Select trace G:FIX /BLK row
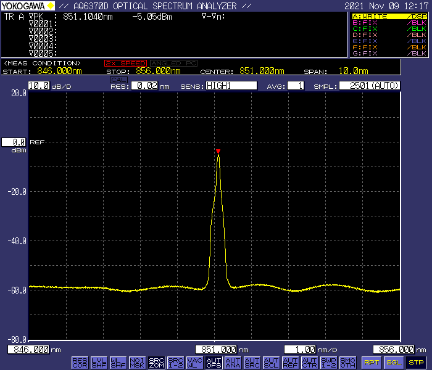This screenshot has height=370, width=432. pyautogui.click(x=389, y=53)
